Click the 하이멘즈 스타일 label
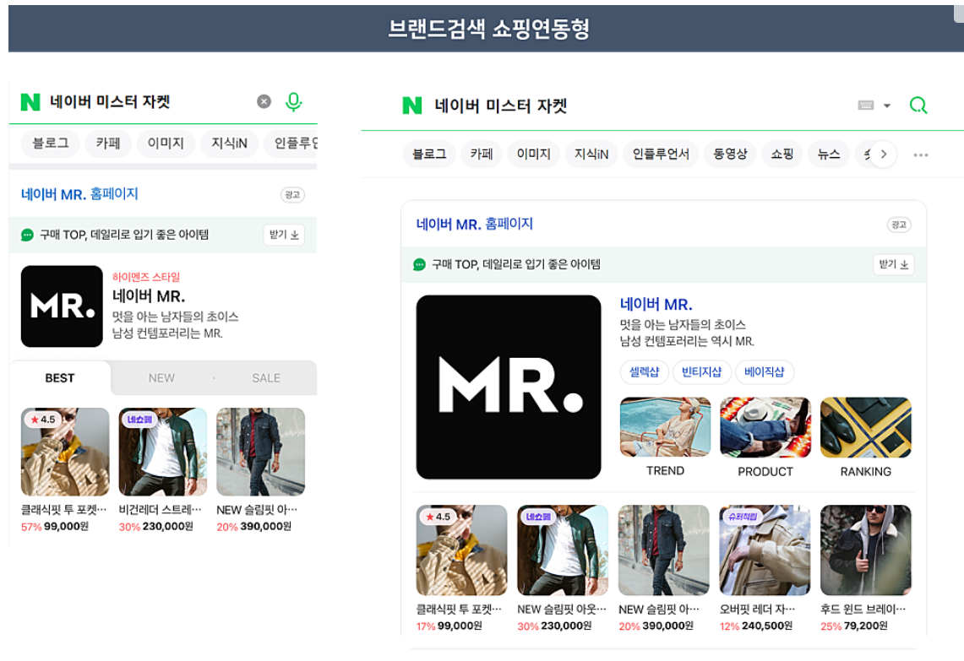This screenshot has height=661, width=964. point(145,277)
